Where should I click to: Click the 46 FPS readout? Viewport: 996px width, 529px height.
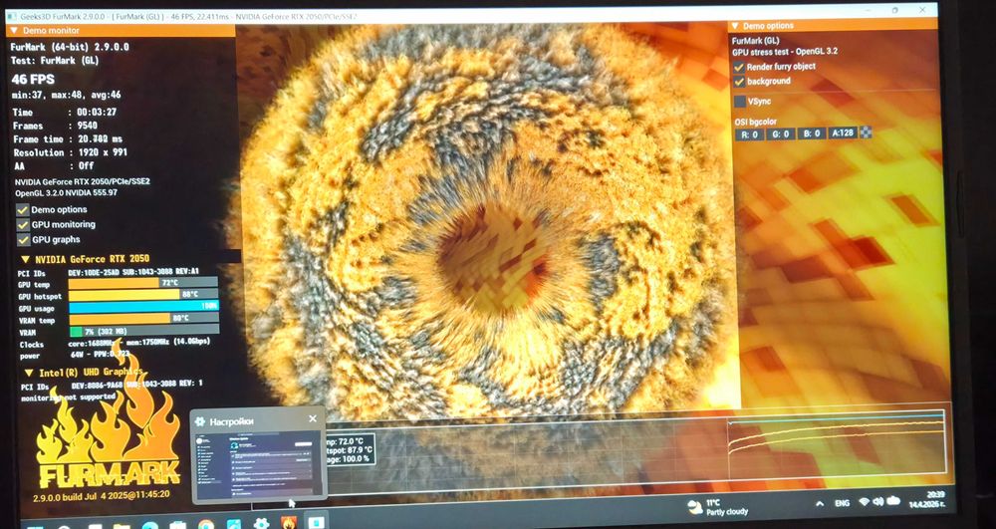pyautogui.click(x=33, y=80)
